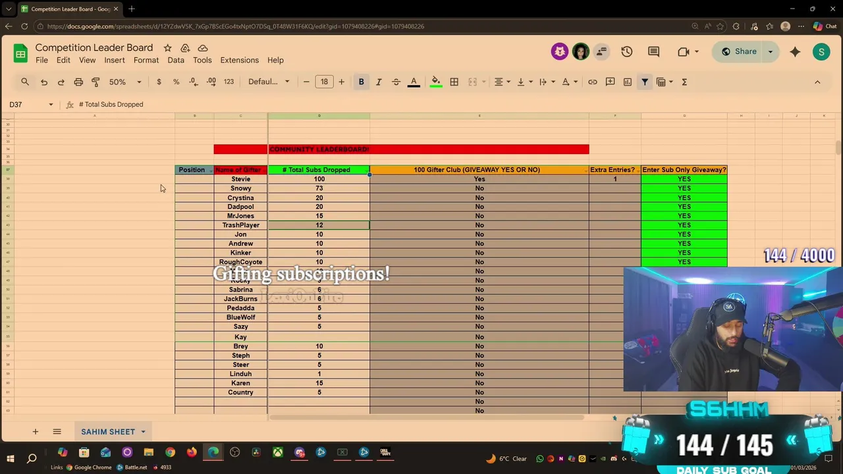
Task: Open the Windows Start menu
Action: tap(11, 457)
